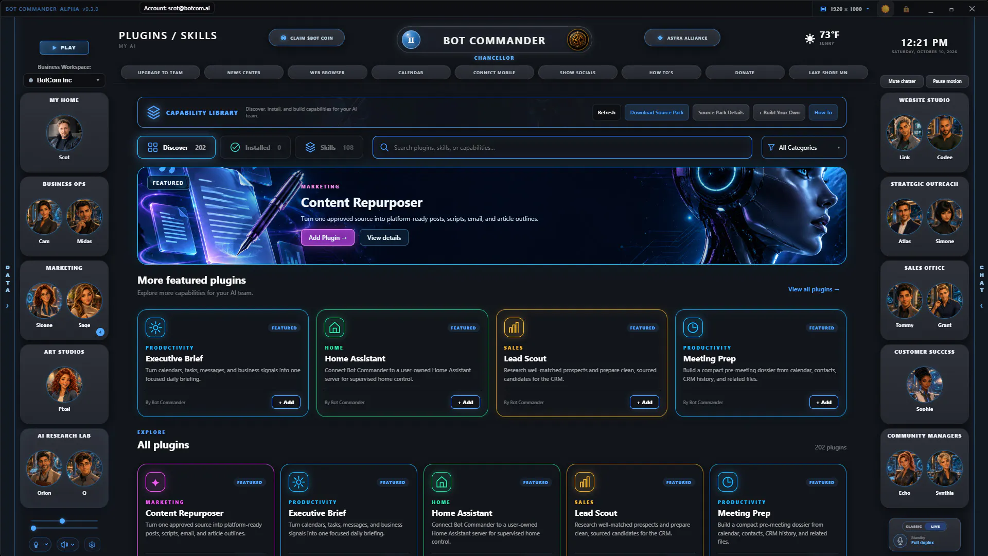Viewport: 988px width, 556px height.
Task: Click the Capability Library stacked layers icon
Action: coord(153,112)
